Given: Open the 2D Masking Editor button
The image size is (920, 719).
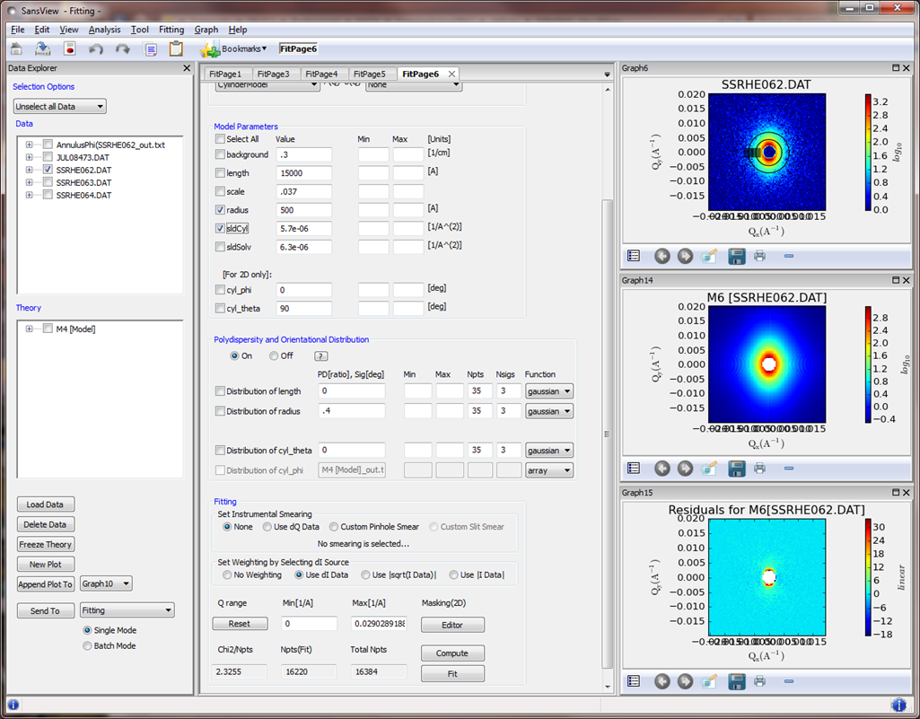Looking at the screenshot, I should pyautogui.click(x=452, y=625).
